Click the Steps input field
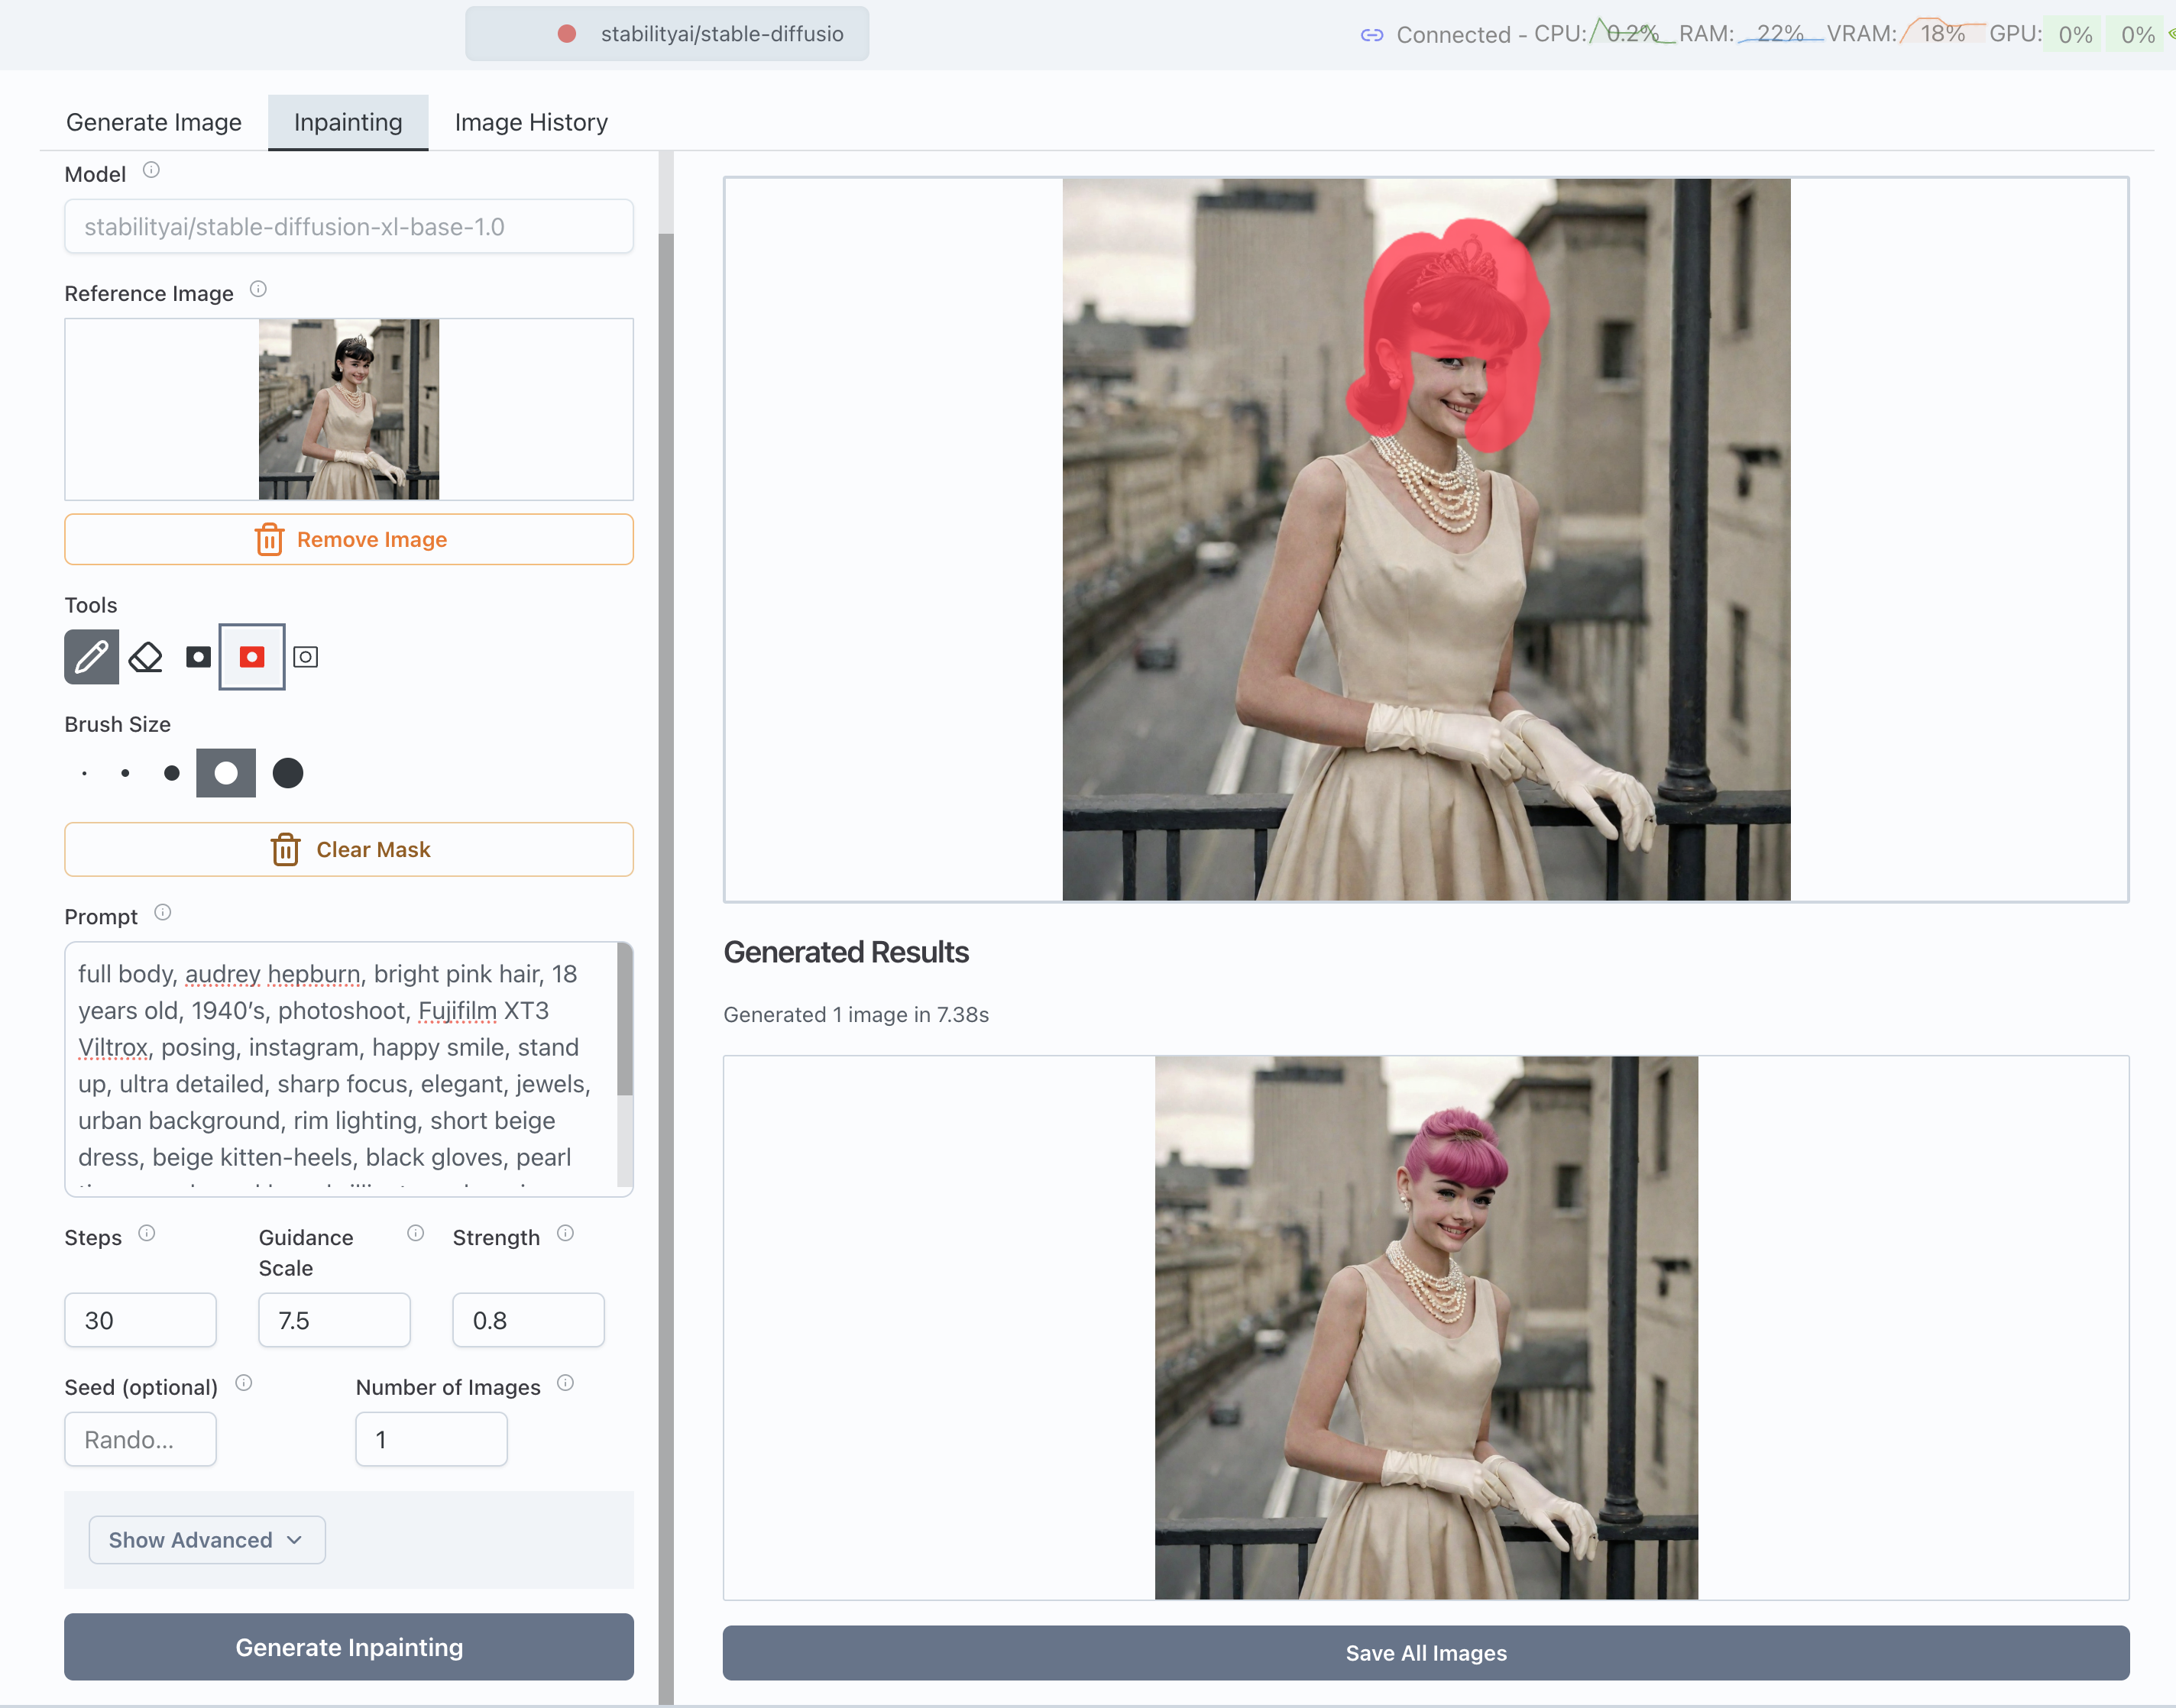 click(x=140, y=1320)
